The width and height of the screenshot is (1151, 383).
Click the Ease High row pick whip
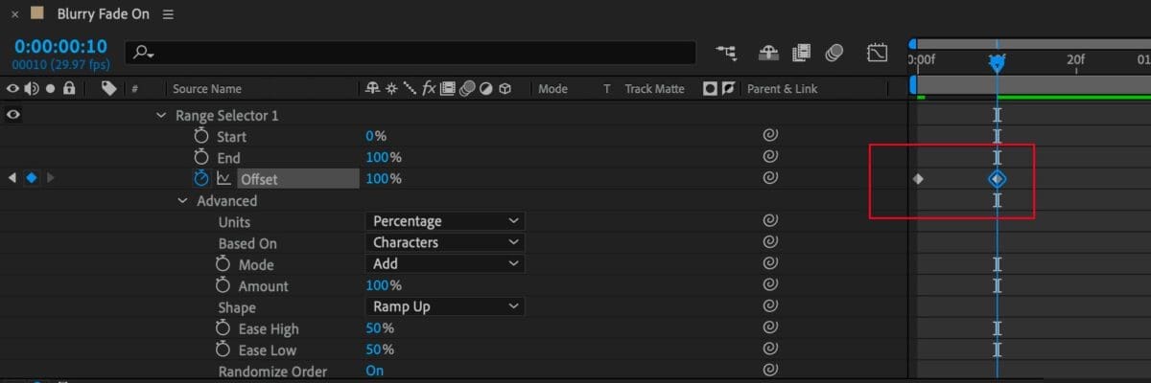tap(769, 327)
